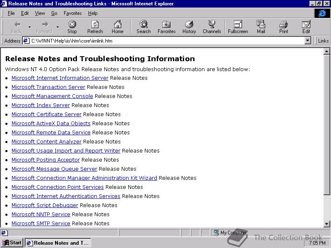331x248 pixels.
Task: Open Connection Manager Administration Kit Wizard link
Action: 84,178
